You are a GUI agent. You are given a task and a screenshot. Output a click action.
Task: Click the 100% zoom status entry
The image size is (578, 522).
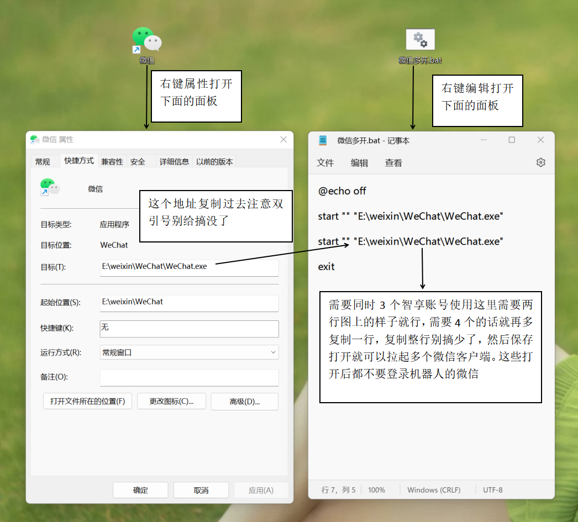point(376,490)
